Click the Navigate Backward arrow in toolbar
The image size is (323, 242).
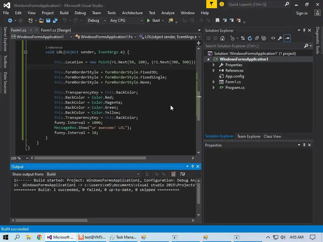[x=10, y=20]
